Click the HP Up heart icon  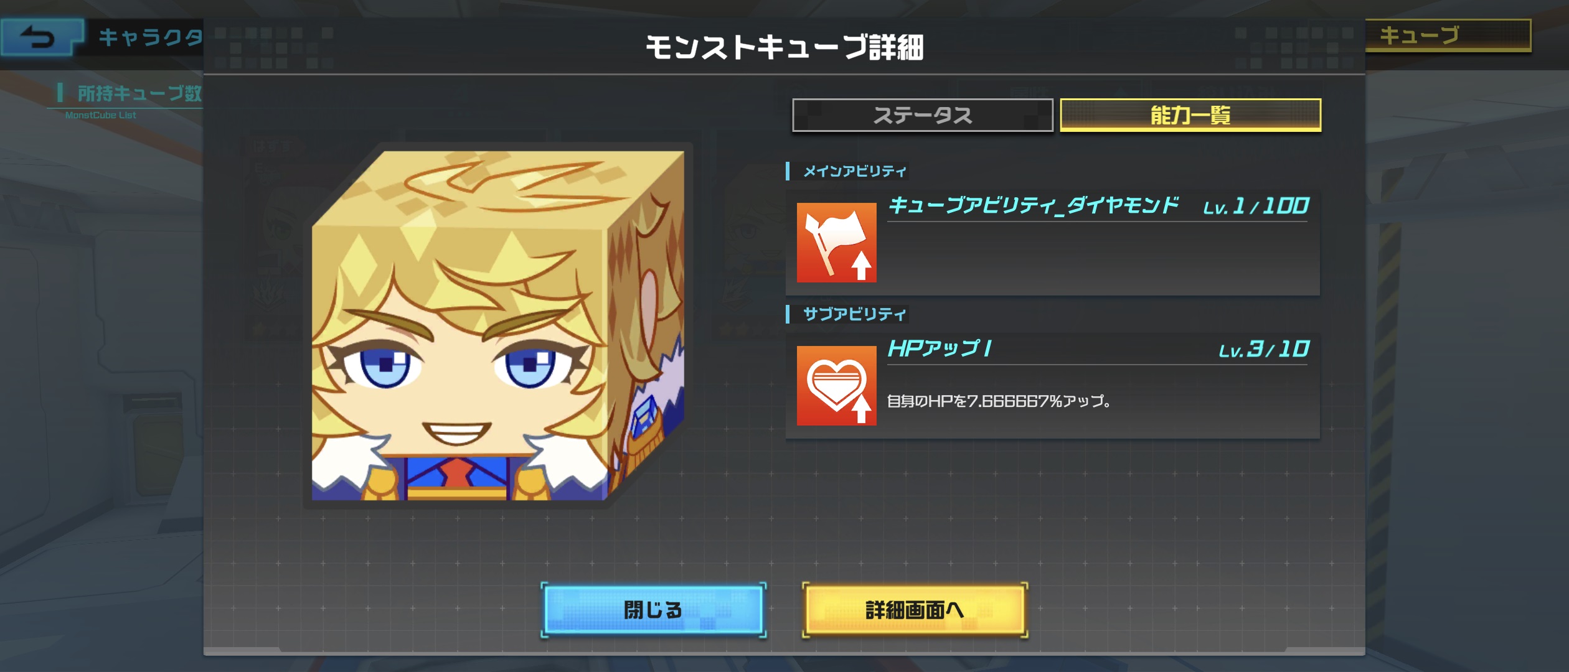point(836,386)
